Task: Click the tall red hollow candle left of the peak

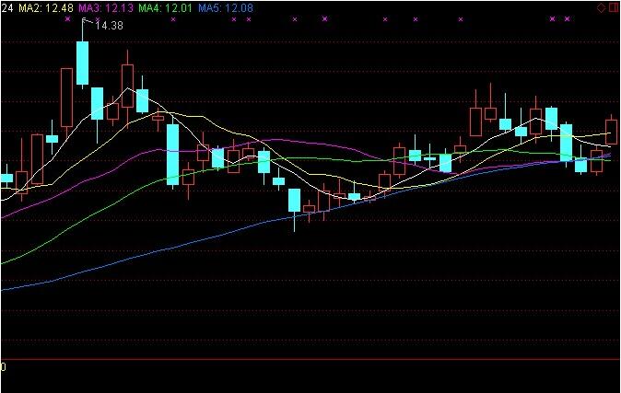Action: click(x=66, y=98)
